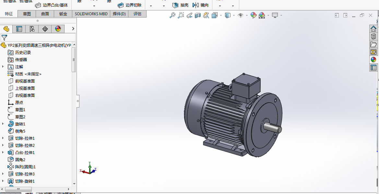Image resolution: width=379 pixels, height=194 pixels.
Task: Click Zoom to Area magnifier icon
Action: [181, 16]
